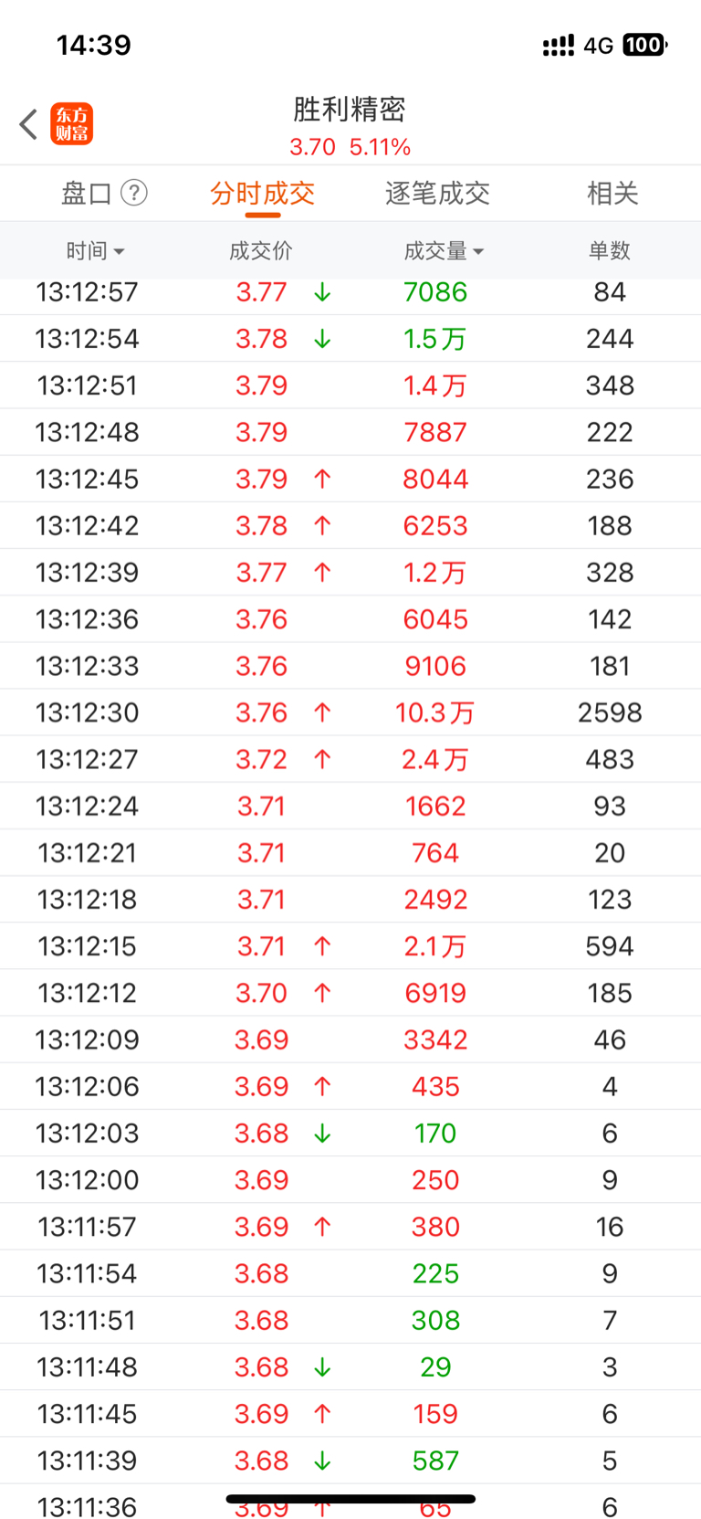Image resolution: width=701 pixels, height=1519 pixels.
Task: Check the battery indicator in status bar
Action: click(x=644, y=45)
